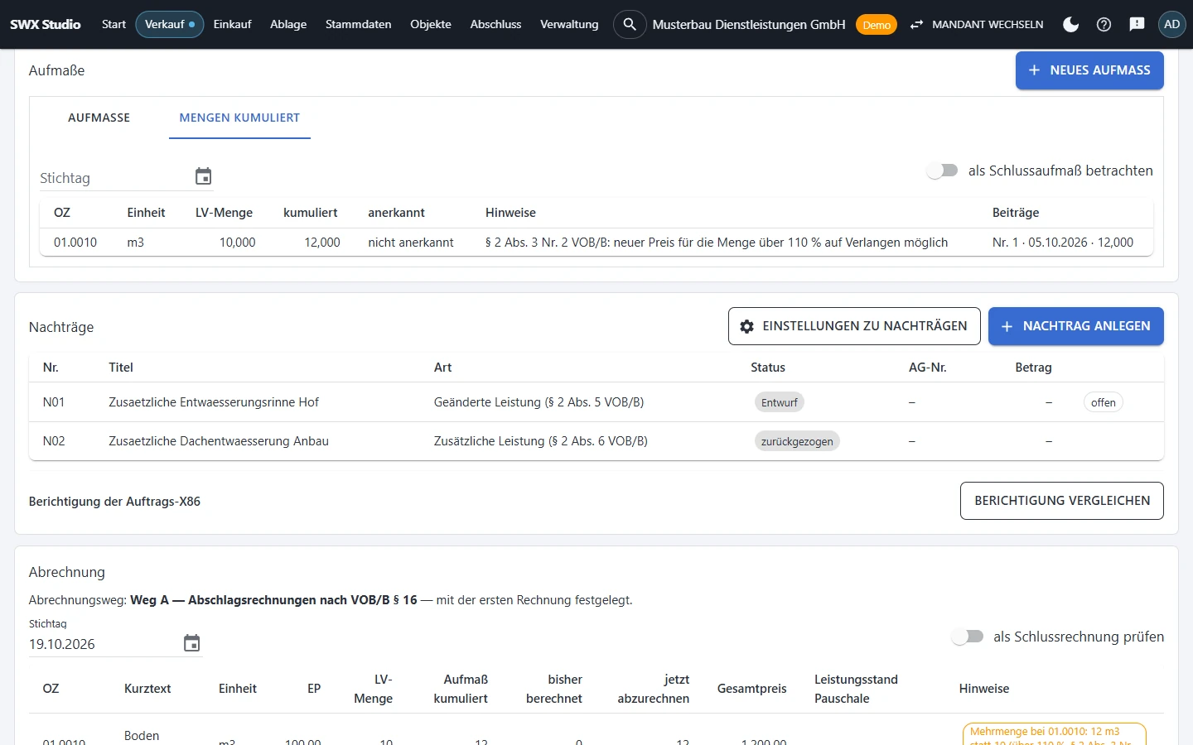Open the Einkauf menu
1193x745 pixels.
(x=232, y=25)
